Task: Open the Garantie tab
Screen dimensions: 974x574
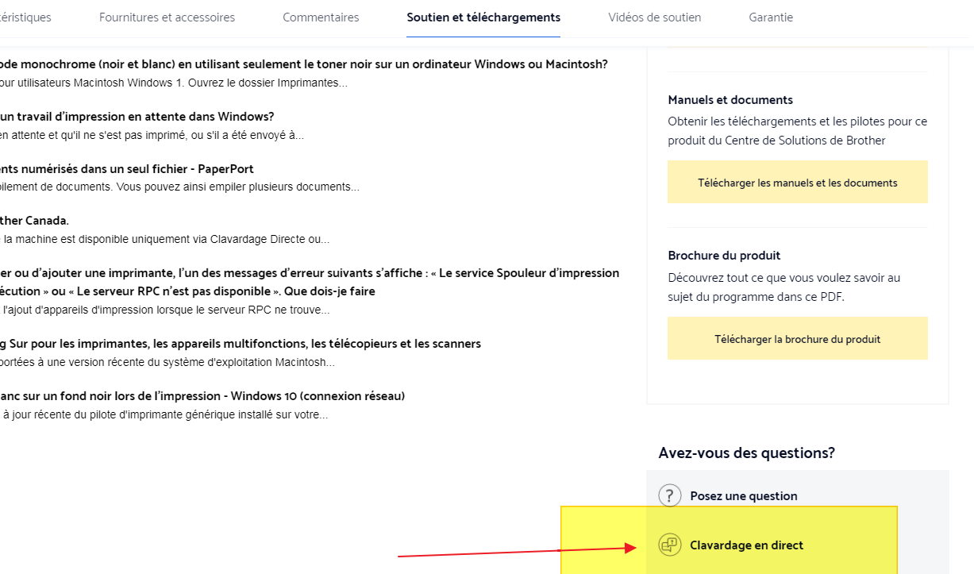Action: click(771, 17)
